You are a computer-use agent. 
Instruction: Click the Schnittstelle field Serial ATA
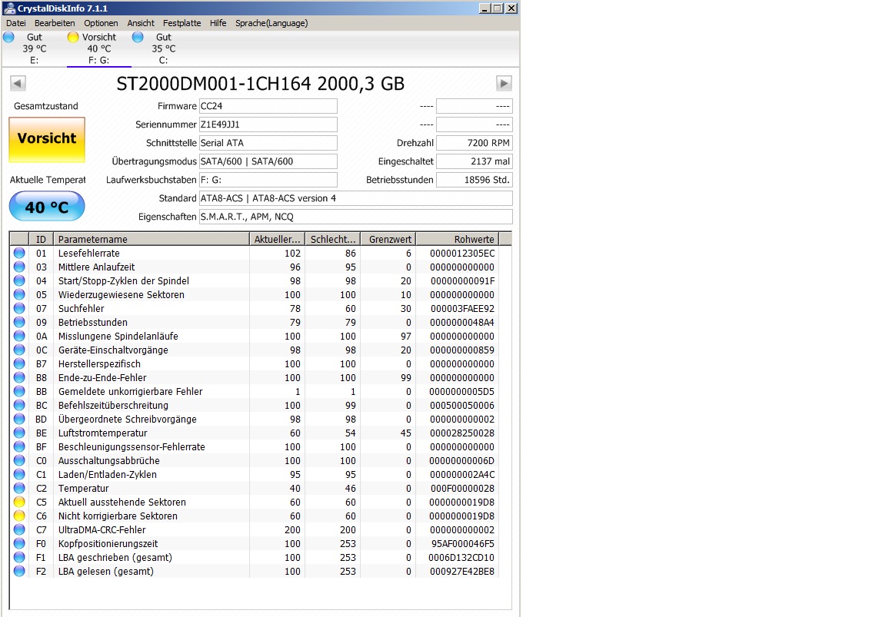(x=268, y=143)
